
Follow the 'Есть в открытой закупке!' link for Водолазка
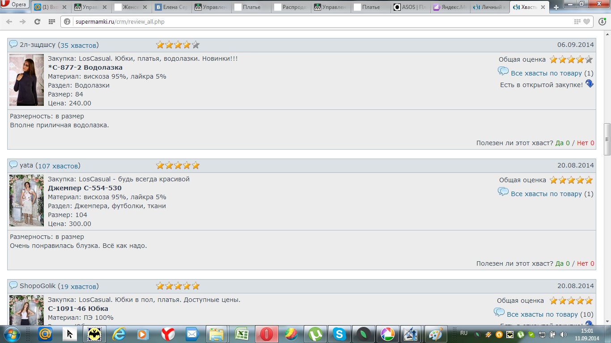[542, 85]
